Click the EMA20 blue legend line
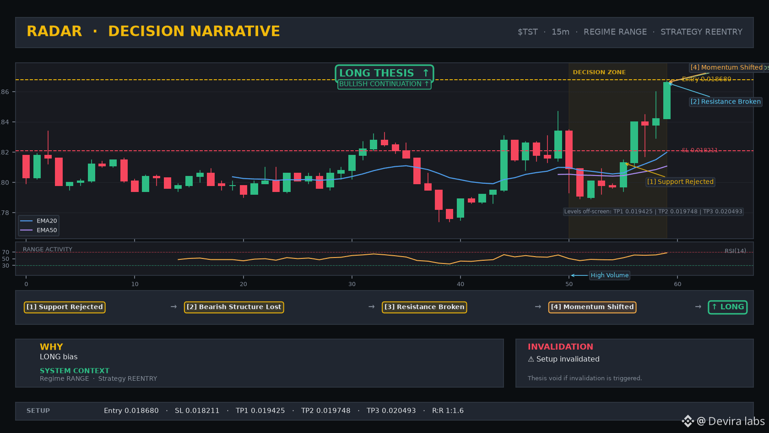 pos(26,221)
